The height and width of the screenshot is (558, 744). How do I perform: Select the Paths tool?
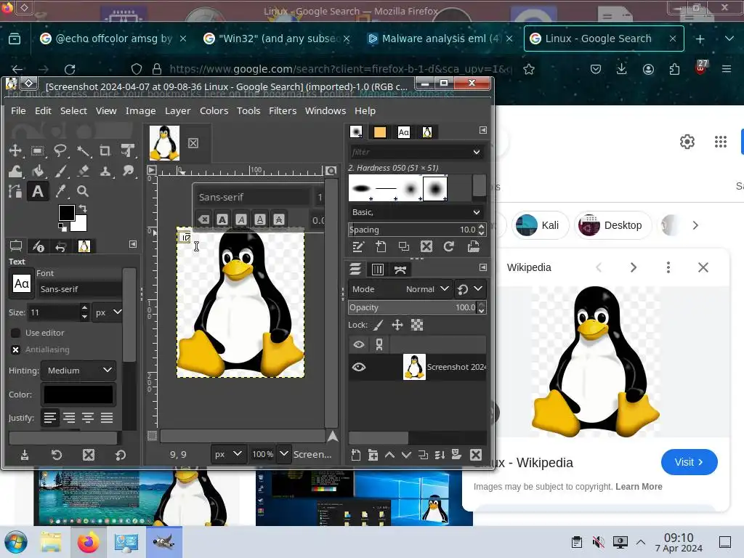[x=15, y=191]
